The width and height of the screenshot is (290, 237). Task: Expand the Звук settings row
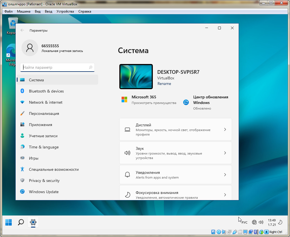pos(175,153)
